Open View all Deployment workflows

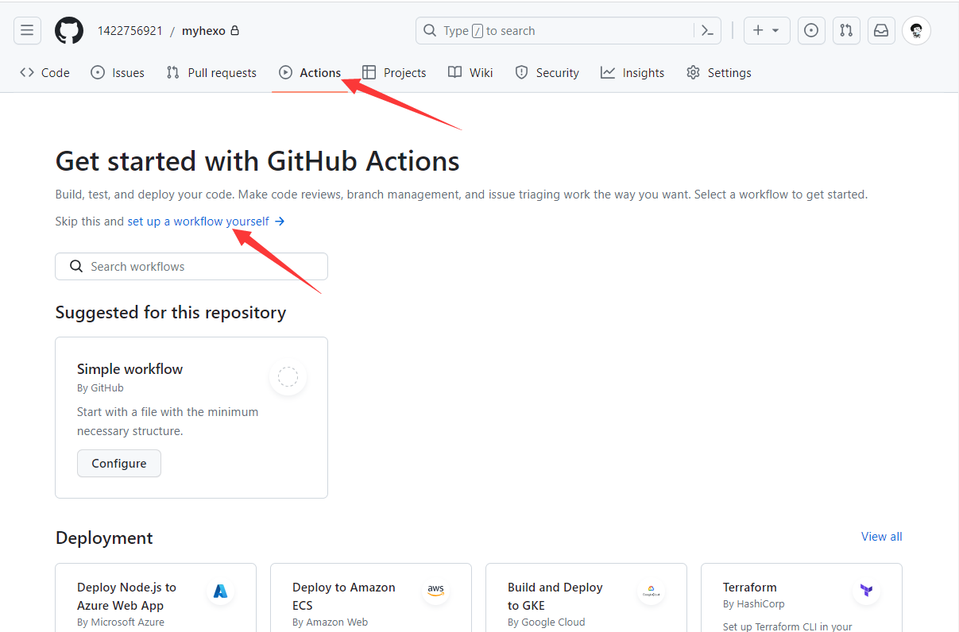click(x=881, y=537)
